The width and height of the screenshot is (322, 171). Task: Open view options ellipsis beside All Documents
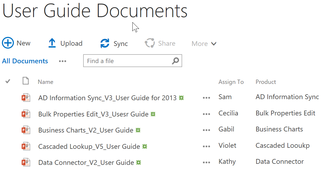63,61
